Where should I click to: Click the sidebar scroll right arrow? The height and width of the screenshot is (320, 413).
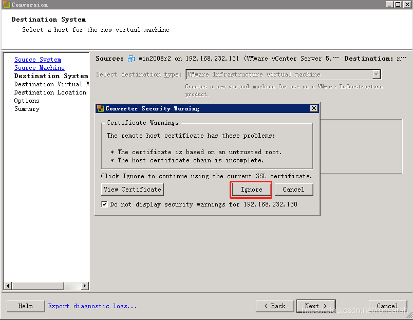click(x=85, y=286)
